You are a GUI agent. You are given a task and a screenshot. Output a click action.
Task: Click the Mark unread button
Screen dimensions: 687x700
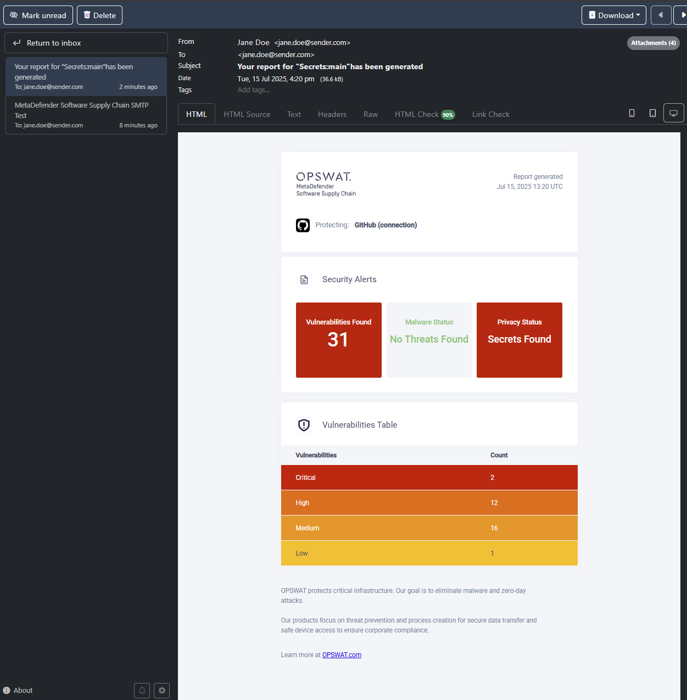pyautogui.click(x=38, y=15)
